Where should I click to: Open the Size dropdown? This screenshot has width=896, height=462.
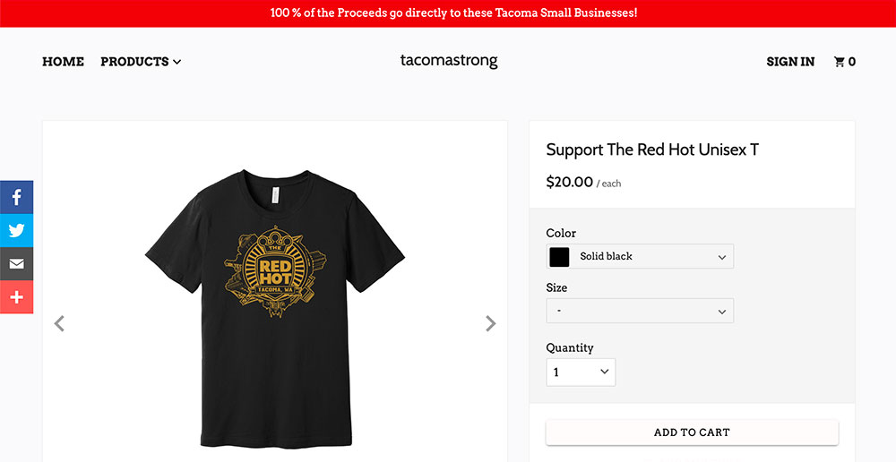point(640,311)
